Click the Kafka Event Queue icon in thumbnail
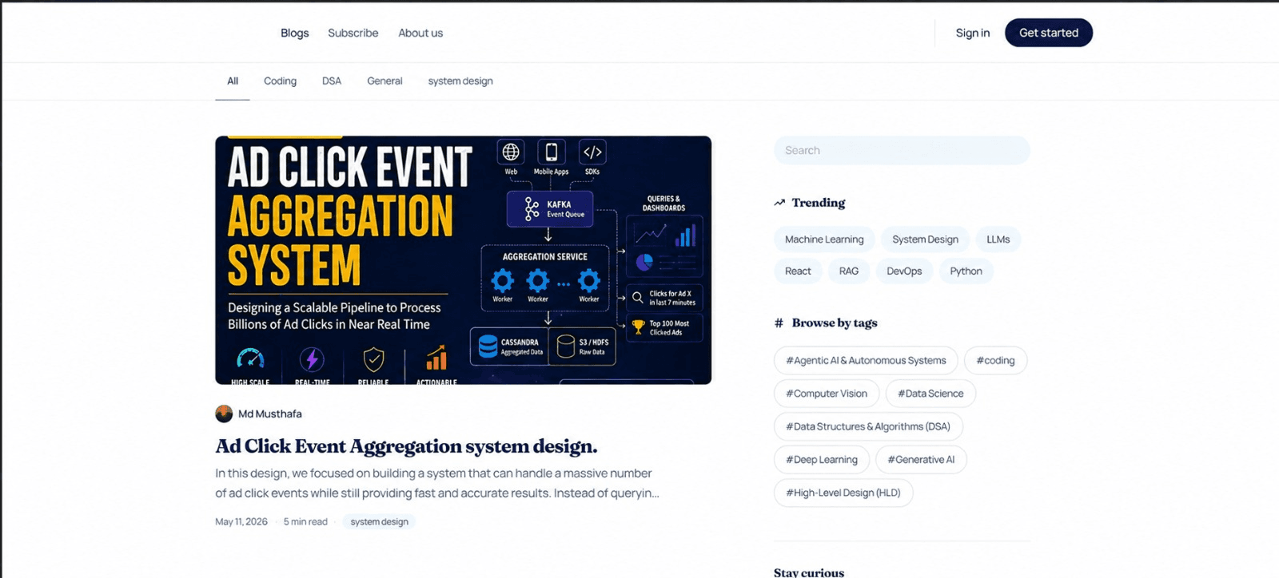 pos(532,209)
